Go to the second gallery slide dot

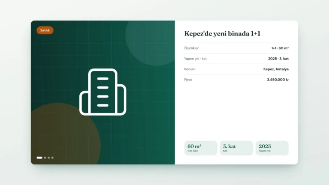click(x=45, y=158)
